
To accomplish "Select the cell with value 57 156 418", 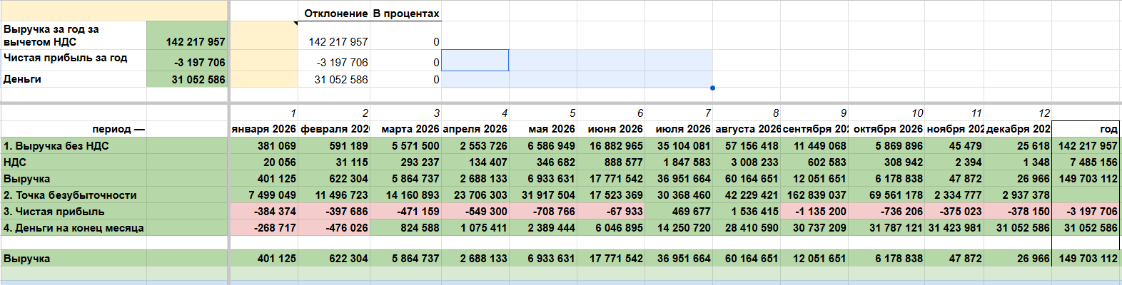I will pos(747,146).
